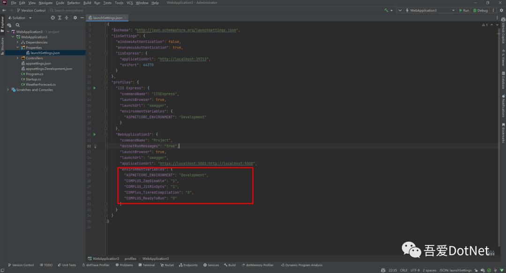Select Startup.cs in solution tree
Screen dimensions: 506x273
coord(33,79)
